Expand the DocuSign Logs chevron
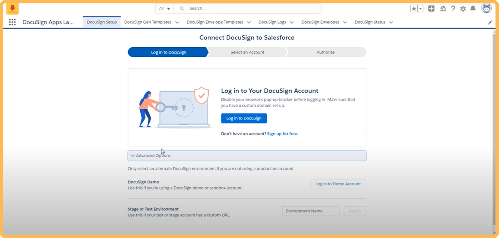Image resolution: width=499 pixels, height=238 pixels. [292, 22]
